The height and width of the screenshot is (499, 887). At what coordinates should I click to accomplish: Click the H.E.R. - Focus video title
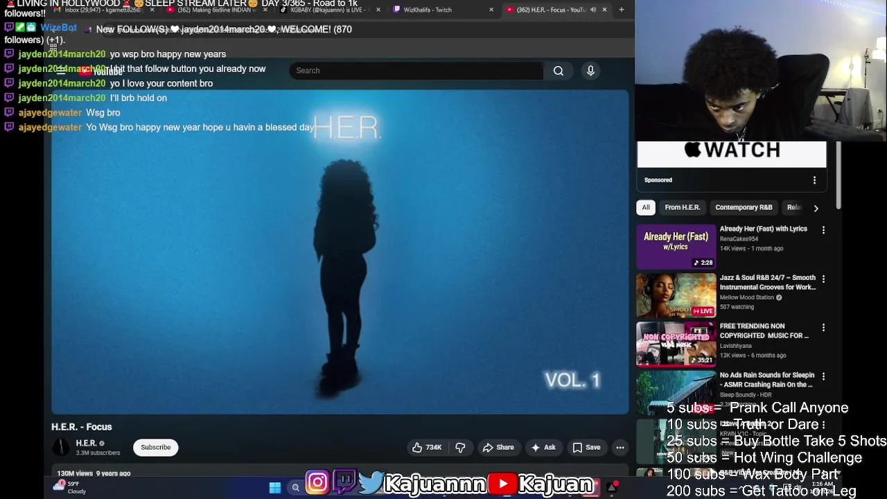point(81,427)
